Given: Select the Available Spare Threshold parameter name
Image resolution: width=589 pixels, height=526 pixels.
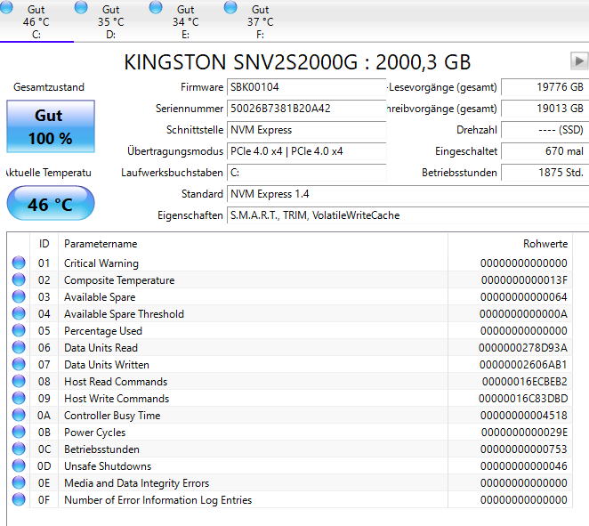Looking at the screenshot, I should click(x=124, y=314).
